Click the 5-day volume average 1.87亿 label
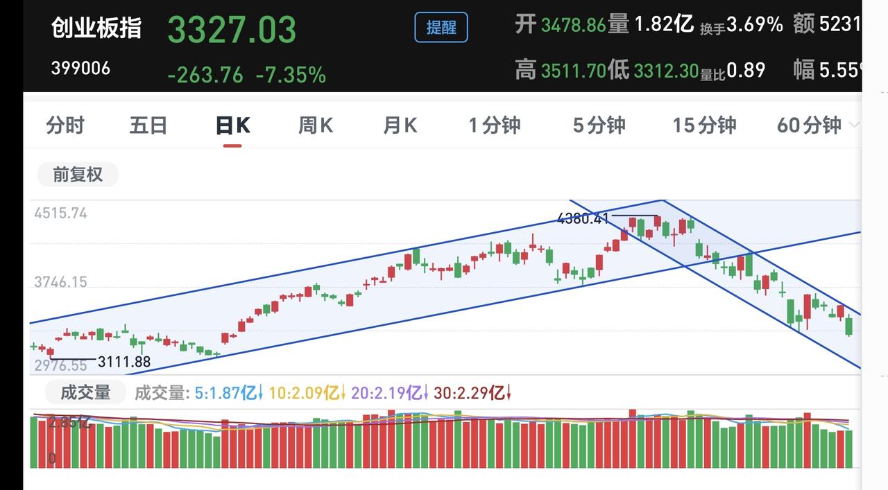This screenshot has width=888, height=490. coord(229,394)
